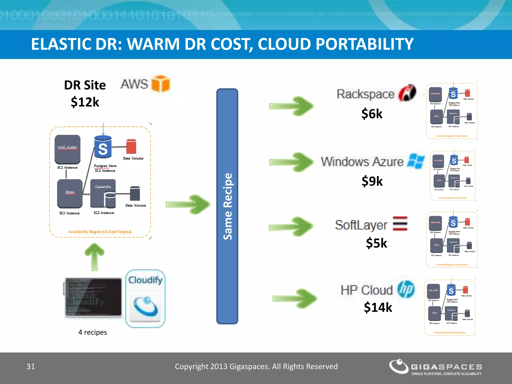512x384 pixels.
Task: Click the $12k DR Site cost text
Action: (x=85, y=102)
